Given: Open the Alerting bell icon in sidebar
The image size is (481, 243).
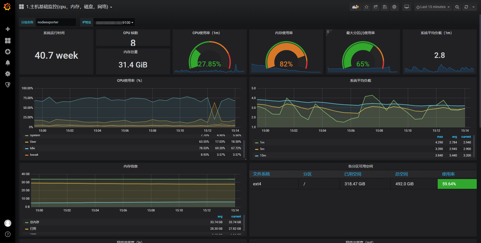Looking at the screenshot, I should pyautogui.click(x=8, y=63).
